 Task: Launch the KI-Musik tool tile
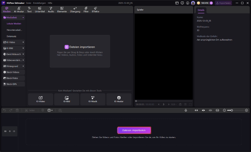click(x=93, y=99)
